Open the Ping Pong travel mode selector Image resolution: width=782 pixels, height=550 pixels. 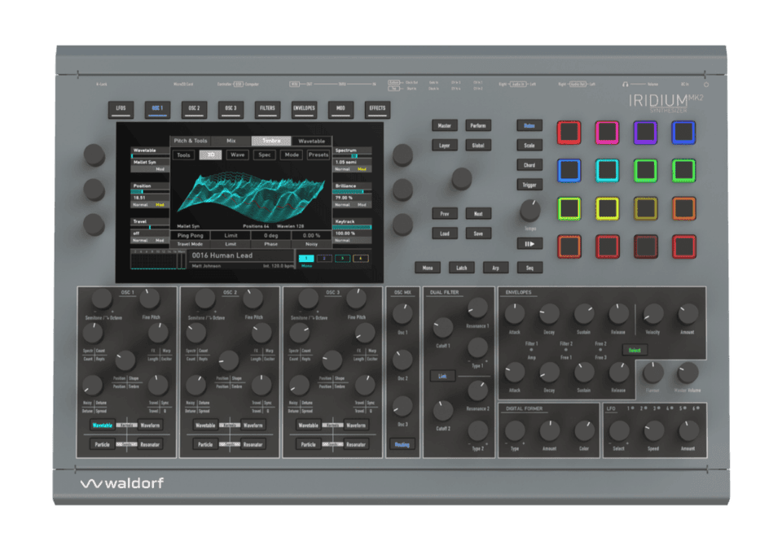pos(190,235)
